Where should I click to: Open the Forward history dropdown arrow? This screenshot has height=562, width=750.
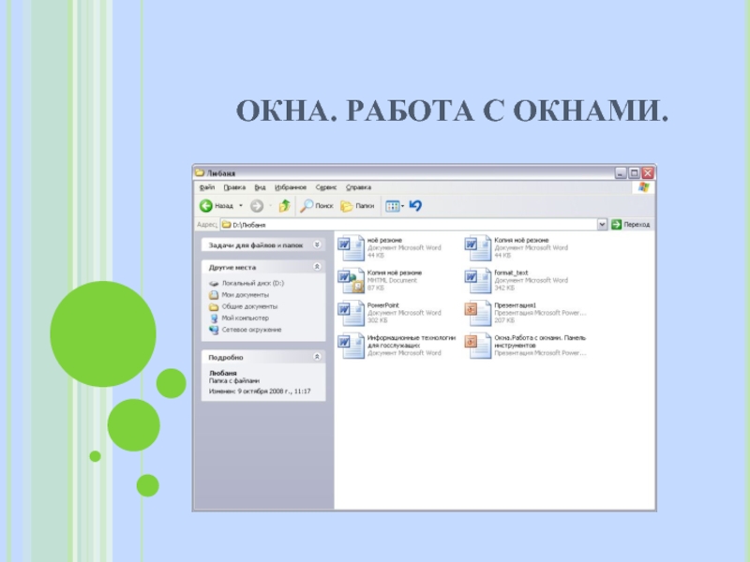point(270,206)
